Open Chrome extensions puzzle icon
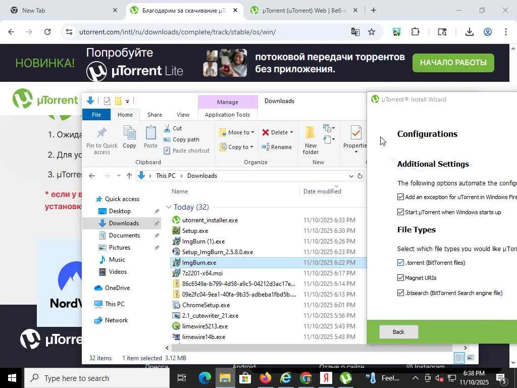Image resolution: width=517 pixels, height=388 pixels. [415, 32]
